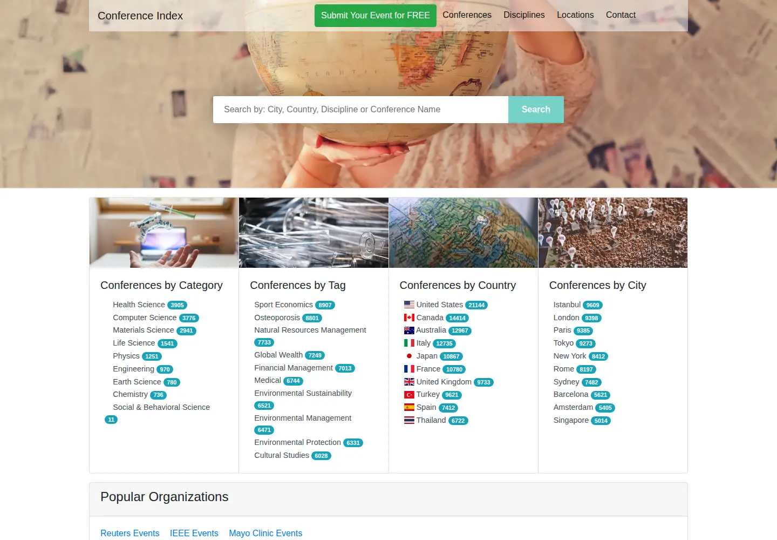Focus the conference search input field
Image resolution: width=777 pixels, height=540 pixels.
[x=360, y=110]
